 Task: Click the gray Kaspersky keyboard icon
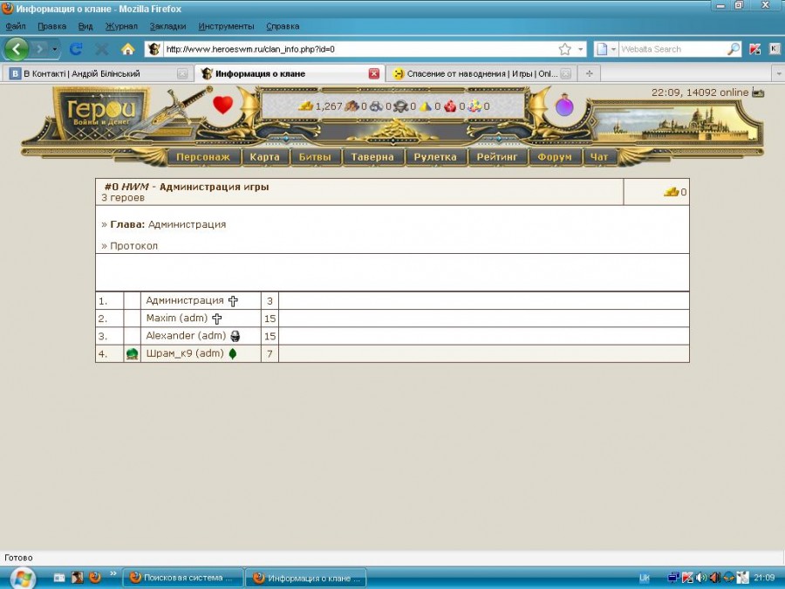click(x=774, y=49)
